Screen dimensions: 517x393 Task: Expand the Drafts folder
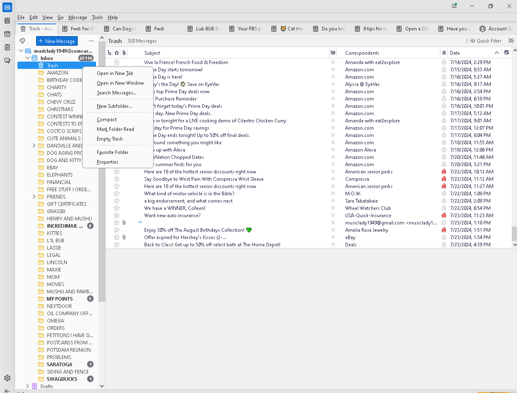click(x=28, y=387)
